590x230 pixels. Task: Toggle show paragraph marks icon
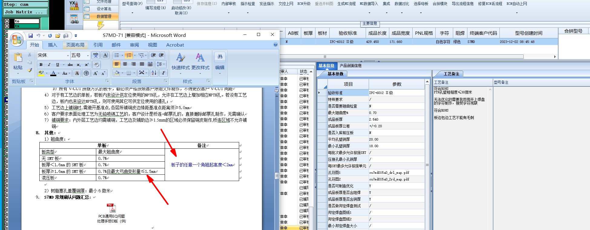tap(163, 73)
